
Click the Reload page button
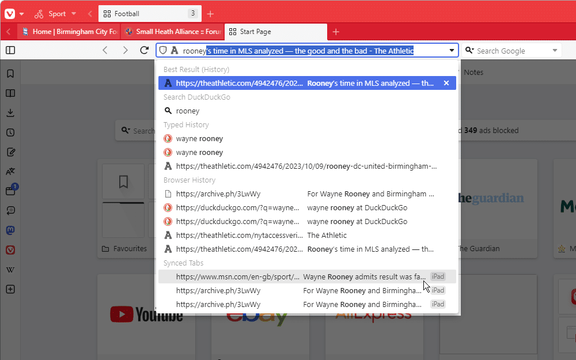click(145, 51)
